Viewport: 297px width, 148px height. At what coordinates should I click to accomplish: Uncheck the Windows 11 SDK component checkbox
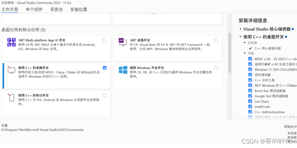click(x=250, y=69)
